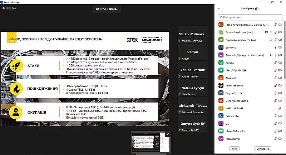
Task: Click the rocket icon on the shared slide
Action: [16, 66]
